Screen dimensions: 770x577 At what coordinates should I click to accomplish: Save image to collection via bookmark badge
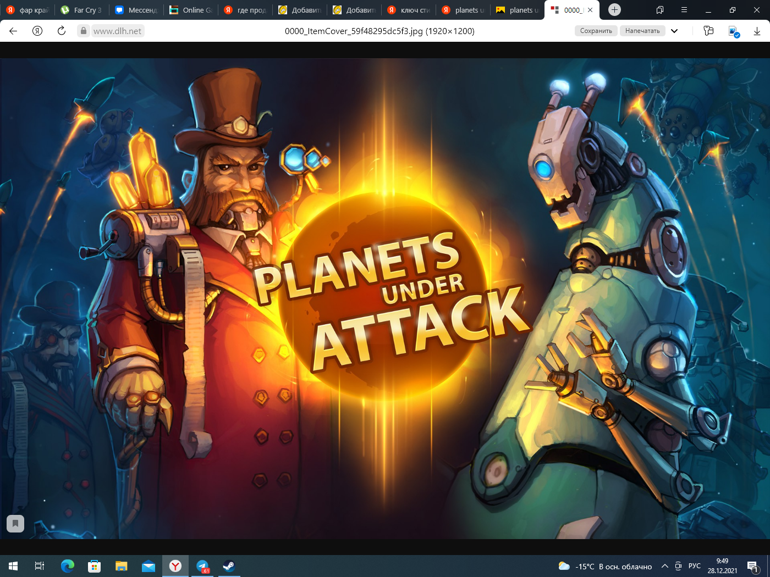(15, 523)
